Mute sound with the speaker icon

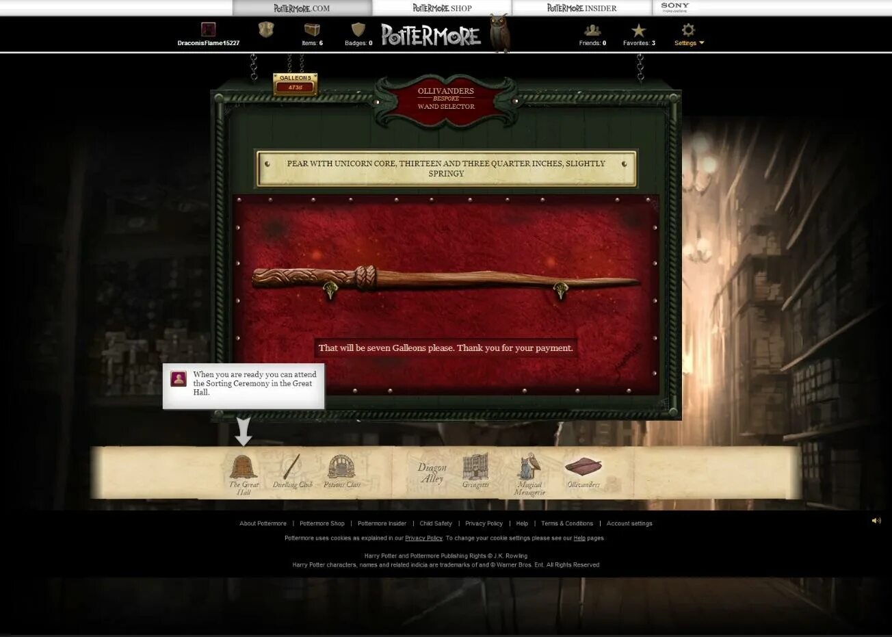876,521
